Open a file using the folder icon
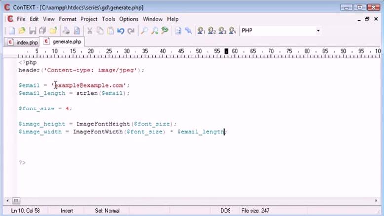 [x=22, y=31]
